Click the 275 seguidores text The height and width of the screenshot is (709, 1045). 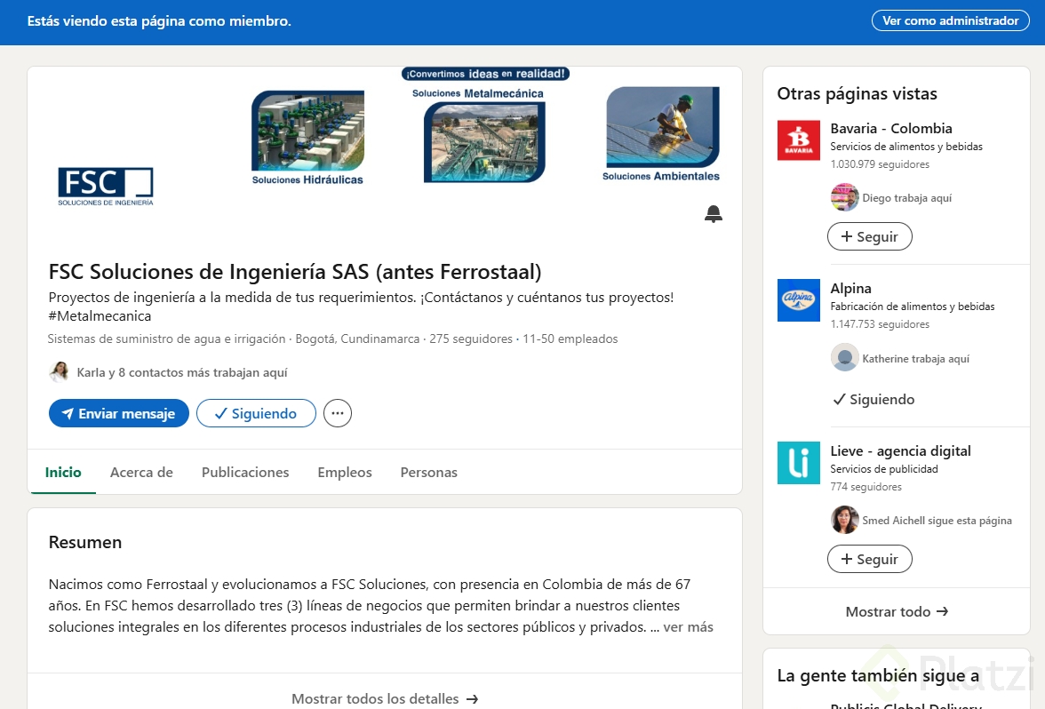pyautogui.click(x=471, y=339)
